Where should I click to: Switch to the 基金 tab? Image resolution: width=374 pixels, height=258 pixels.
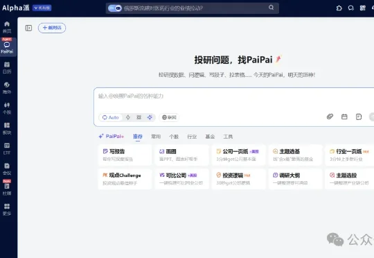pos(210,137)
